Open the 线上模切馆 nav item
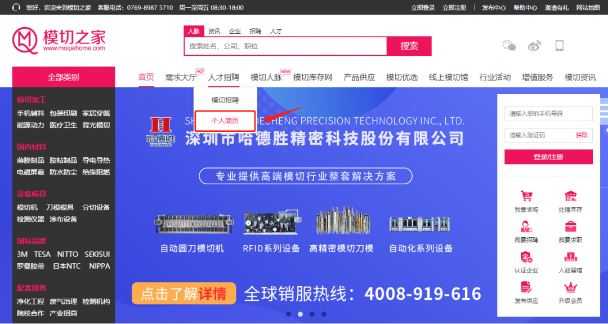The width and height of the screenshot is (608, 324). [x=448, y=77]
